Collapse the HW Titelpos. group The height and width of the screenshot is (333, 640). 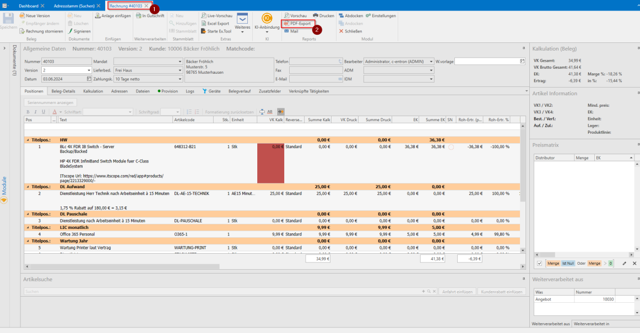(x=28, y=140)
